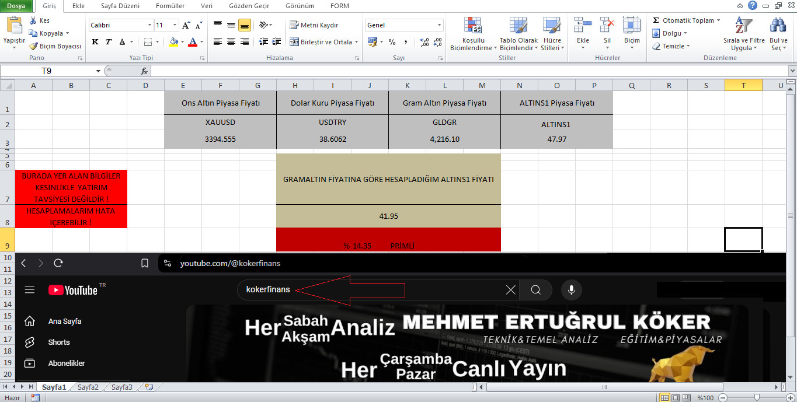Toggle top vertical alignment icon
This screenshot has width=797, height=402.
(218, 25)
